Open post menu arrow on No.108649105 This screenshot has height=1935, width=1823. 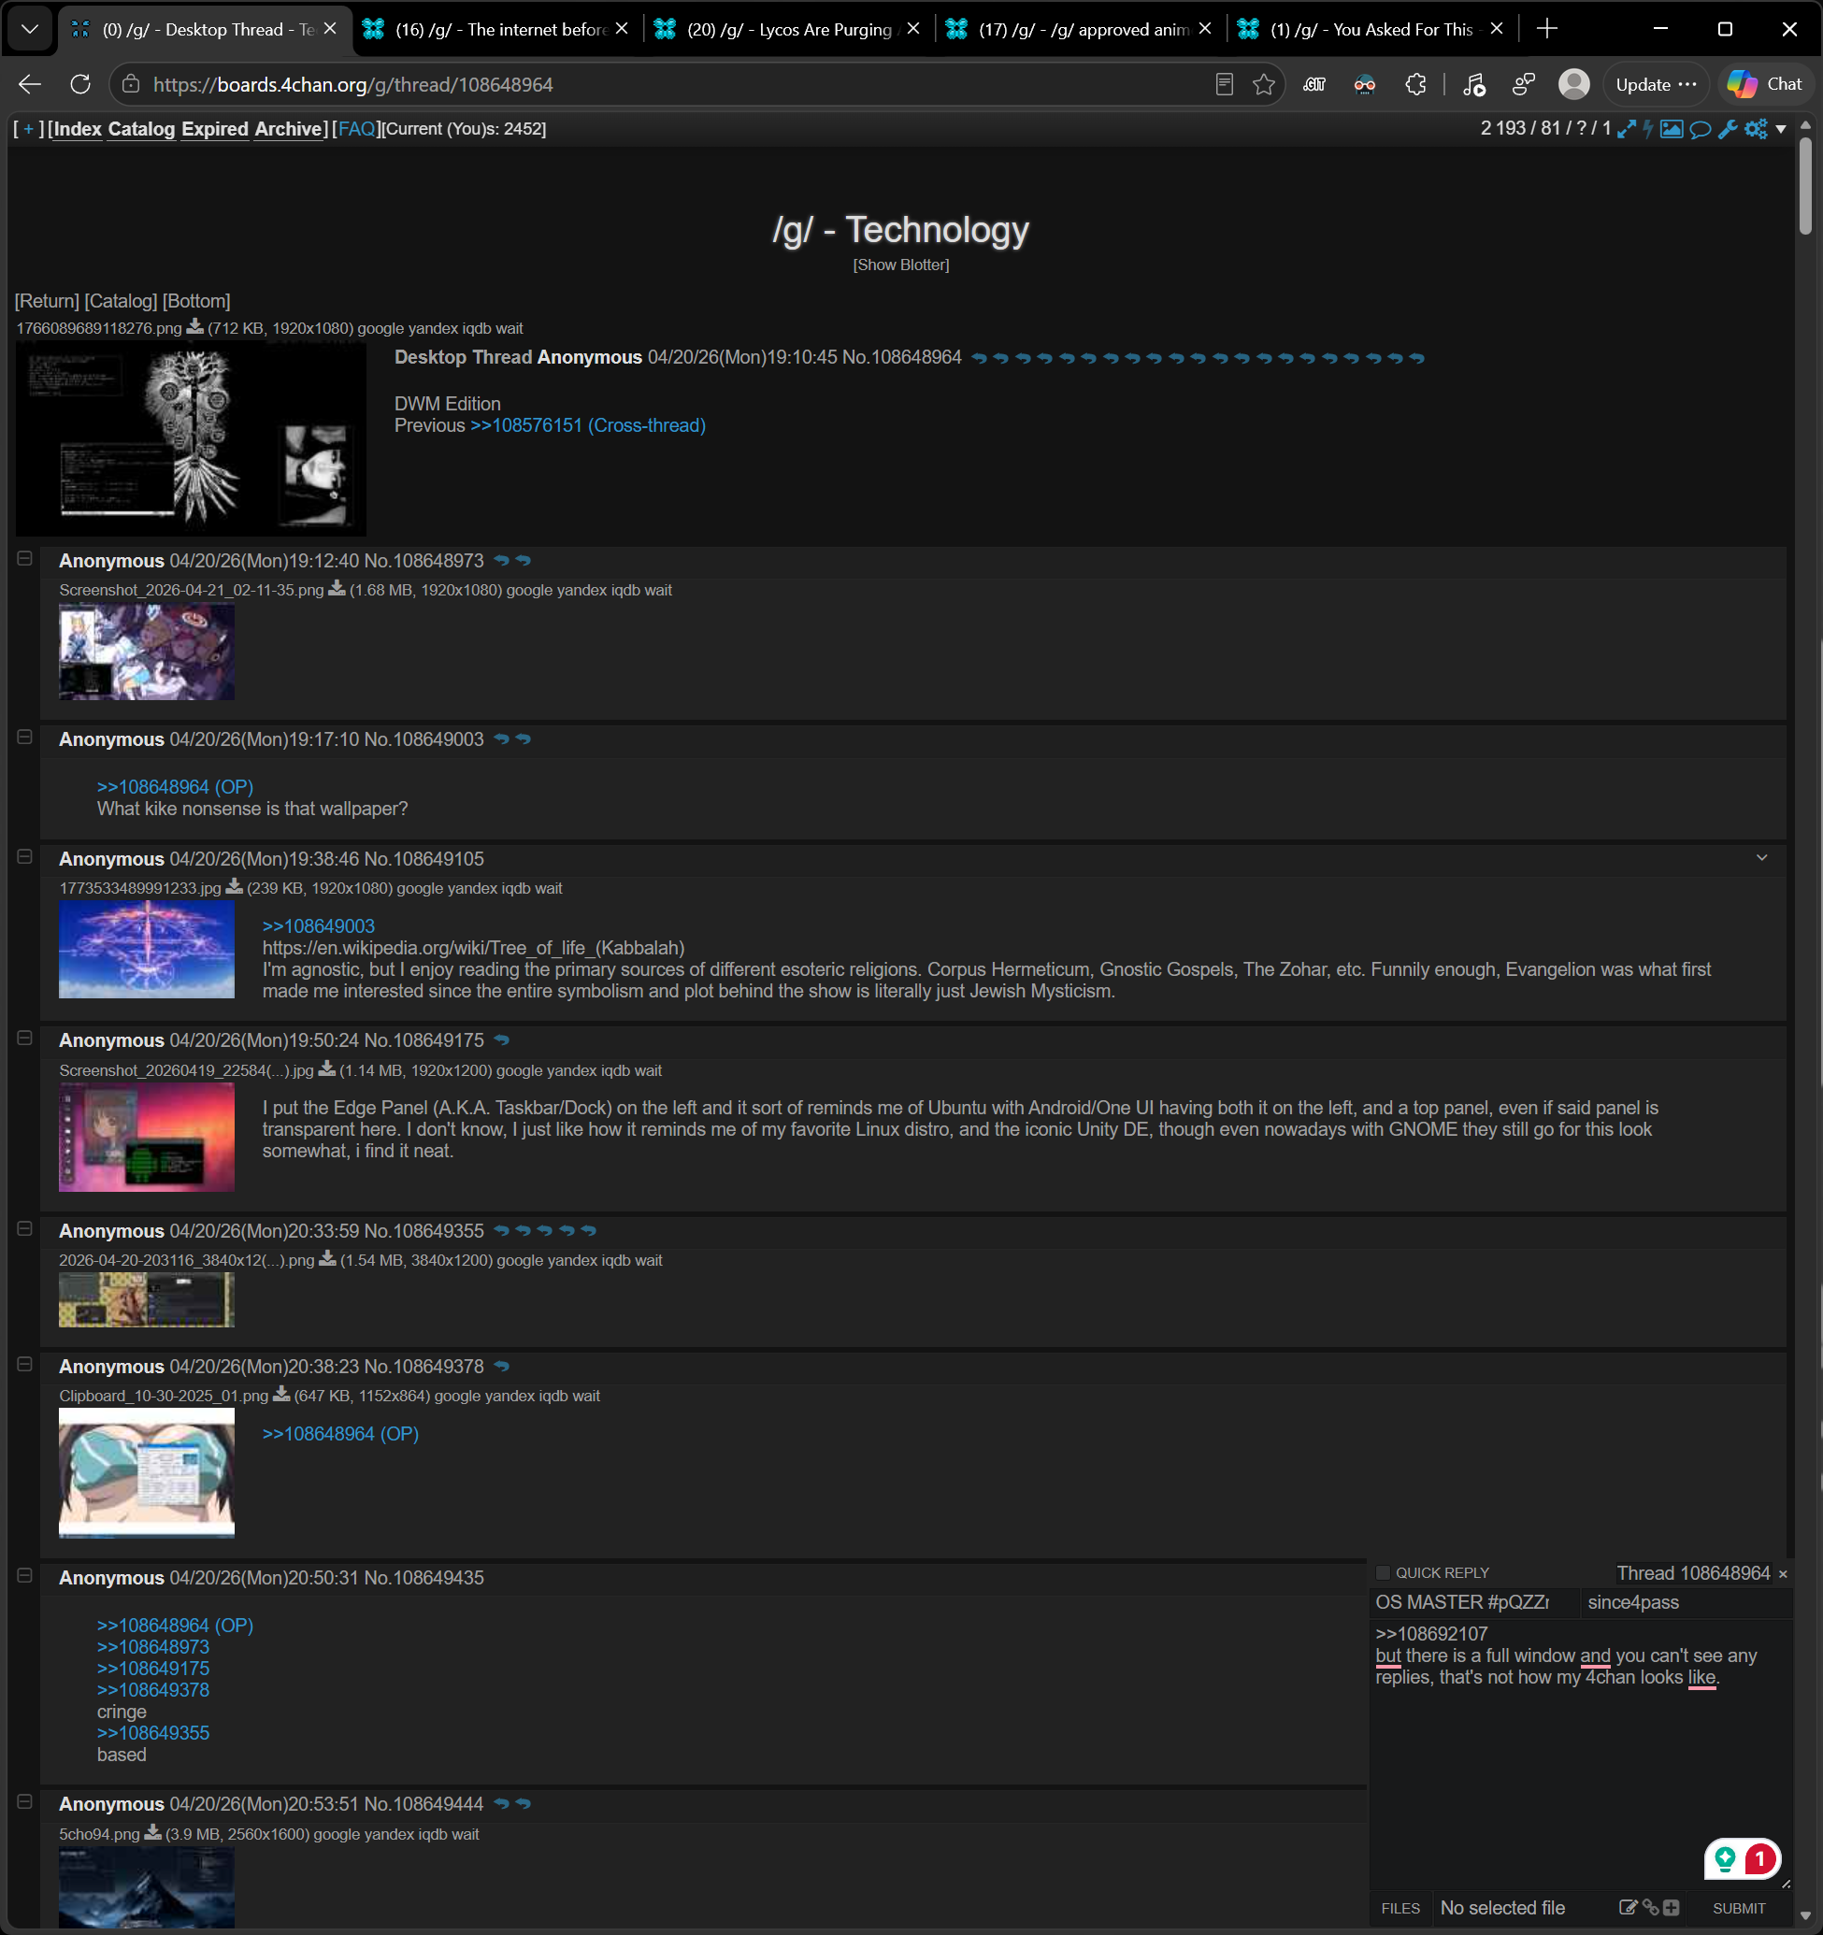(x=1760, y=857)
